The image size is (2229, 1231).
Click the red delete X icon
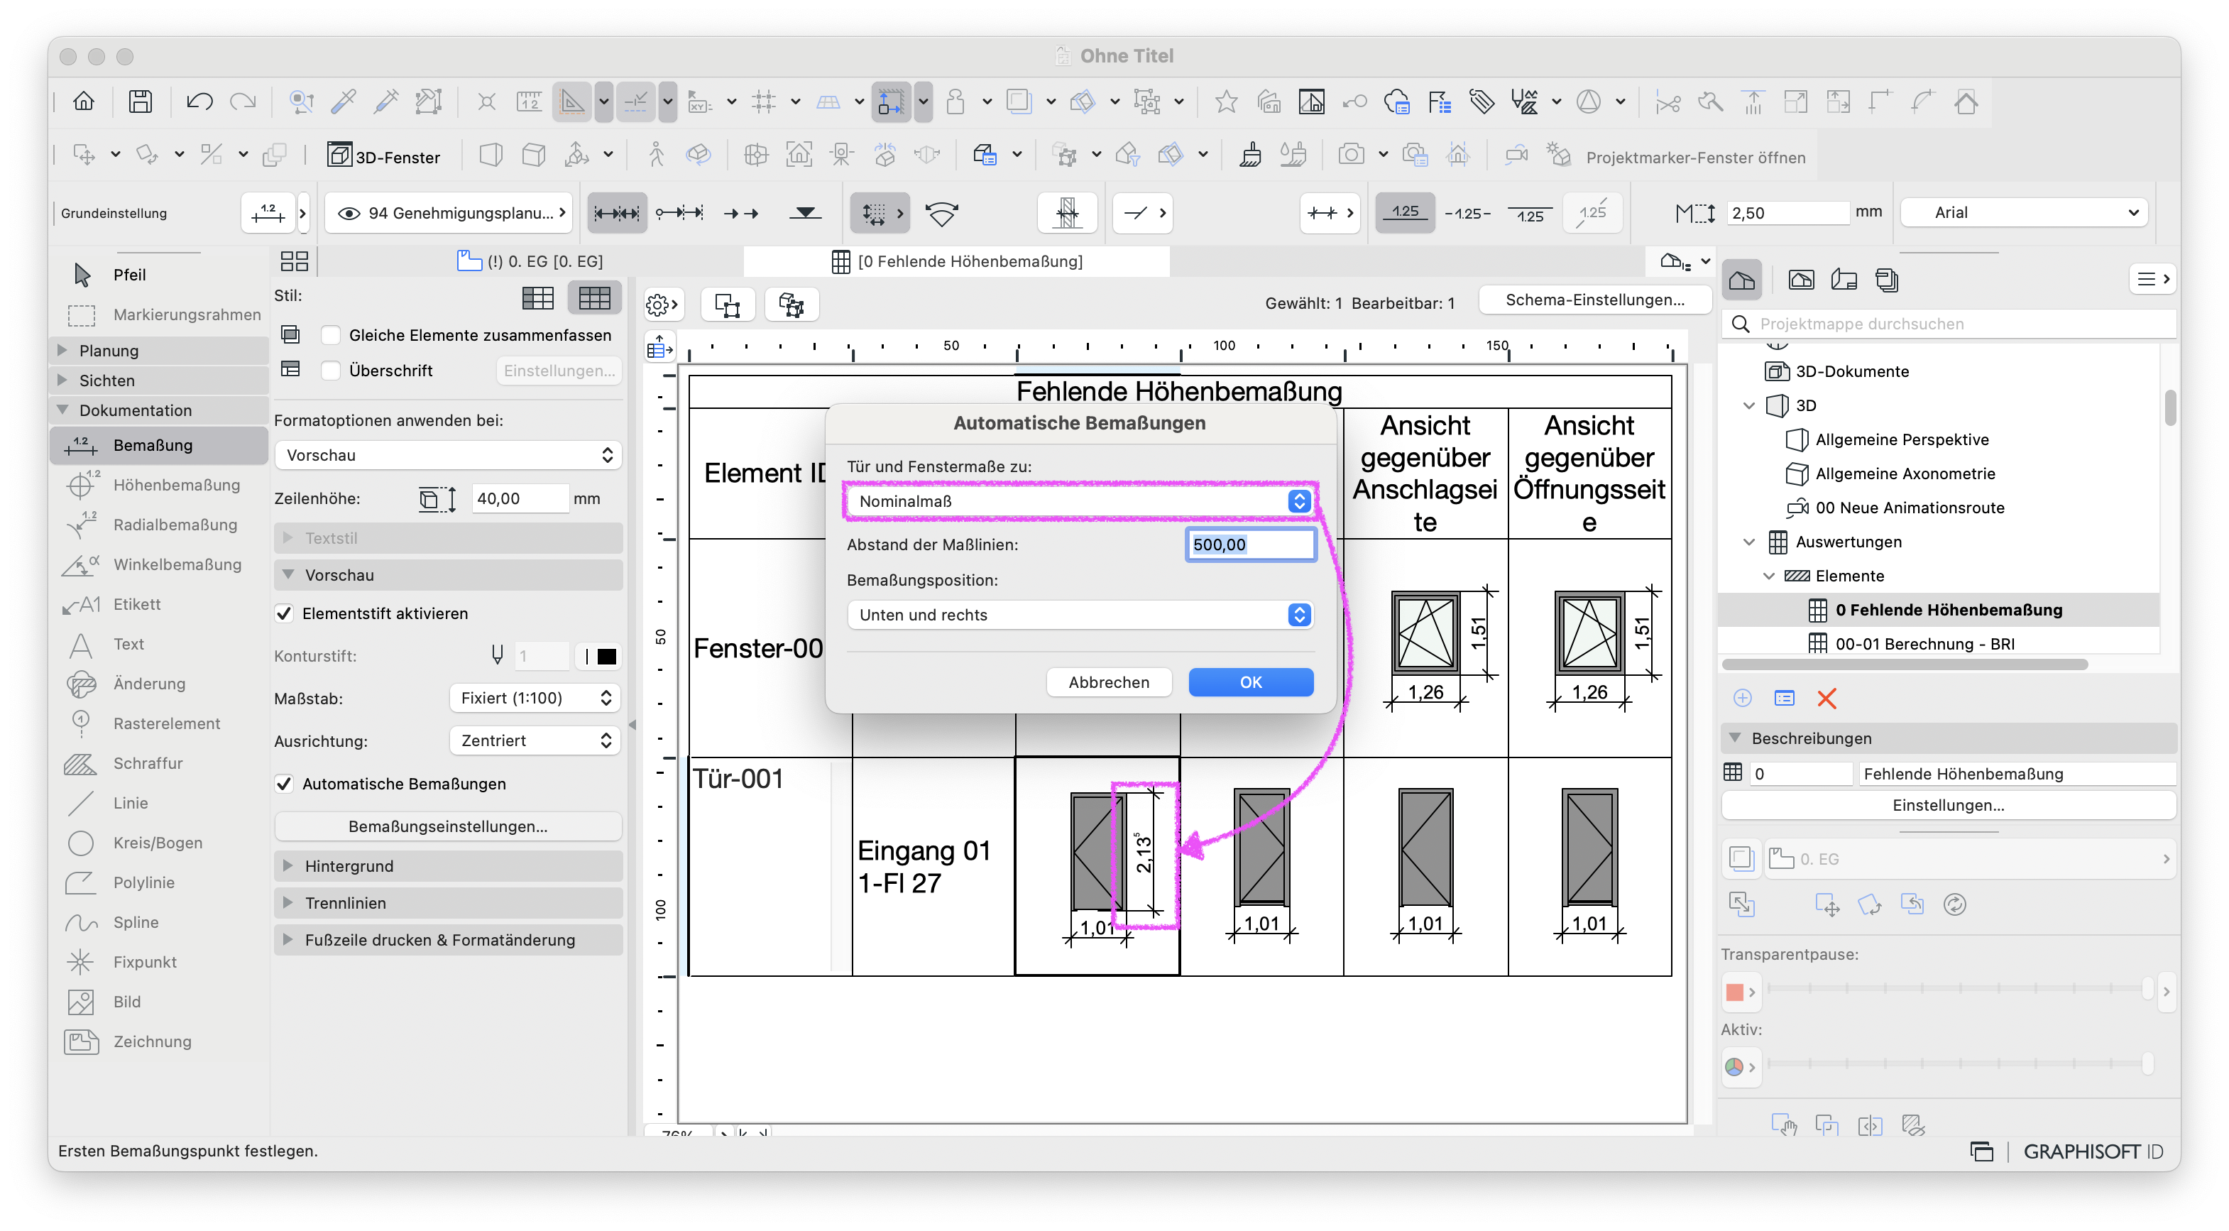pyautogui.click(x=1827, y=698)
